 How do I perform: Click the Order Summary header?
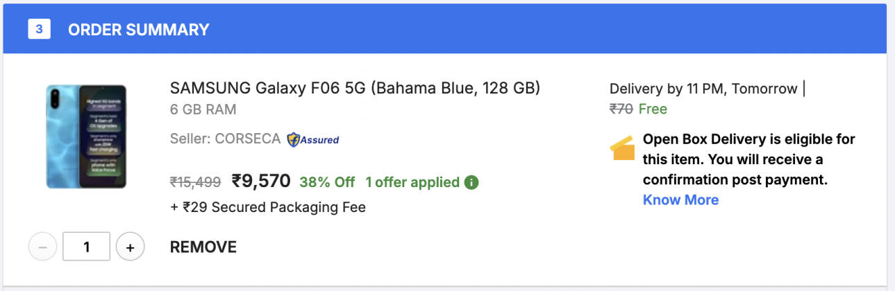point(138,30)
